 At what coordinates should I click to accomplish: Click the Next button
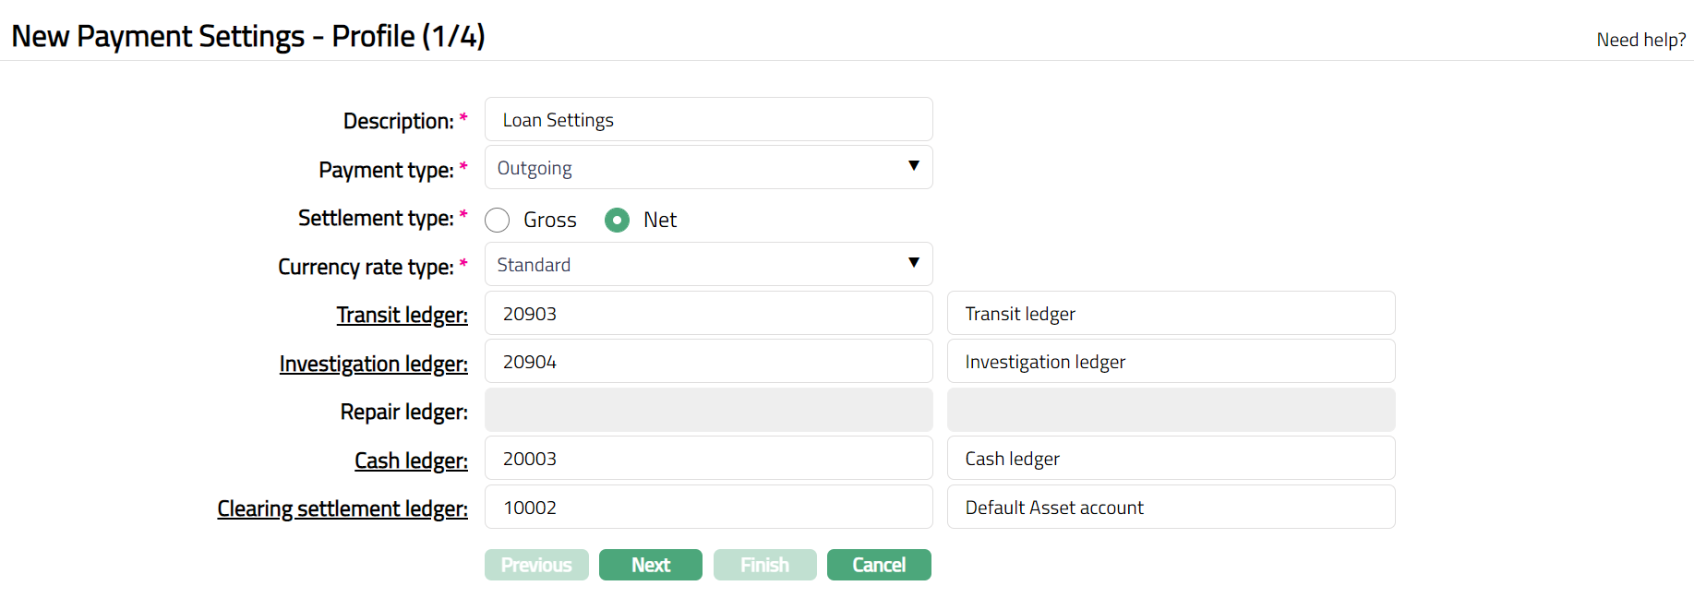point(650,565)
